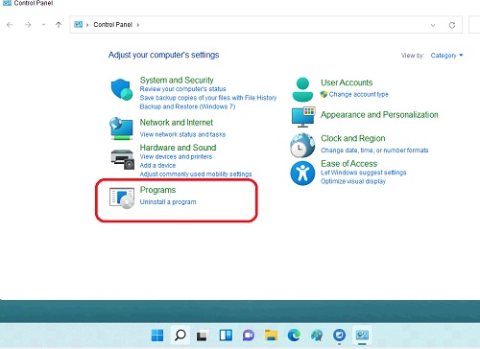
Task: Go forward with the forward arrow
Action: point(28,25)
